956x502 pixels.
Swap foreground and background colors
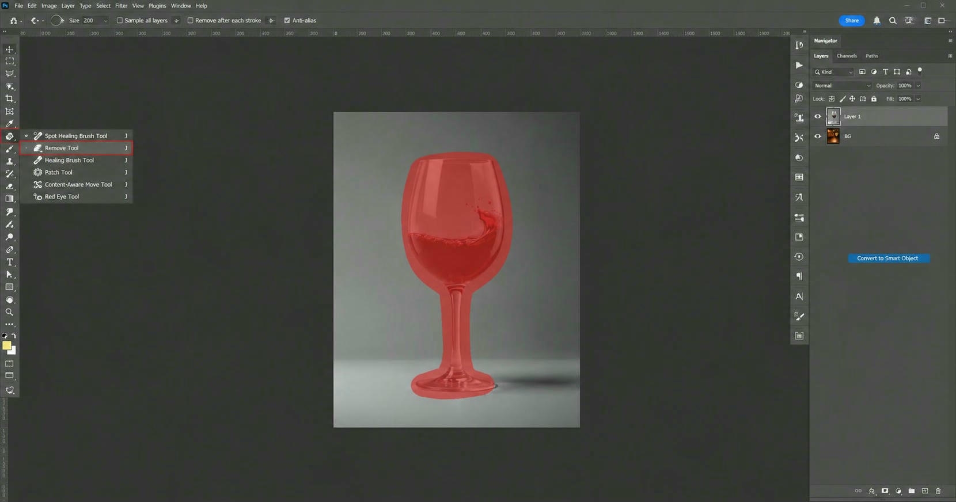pos(14,336)
